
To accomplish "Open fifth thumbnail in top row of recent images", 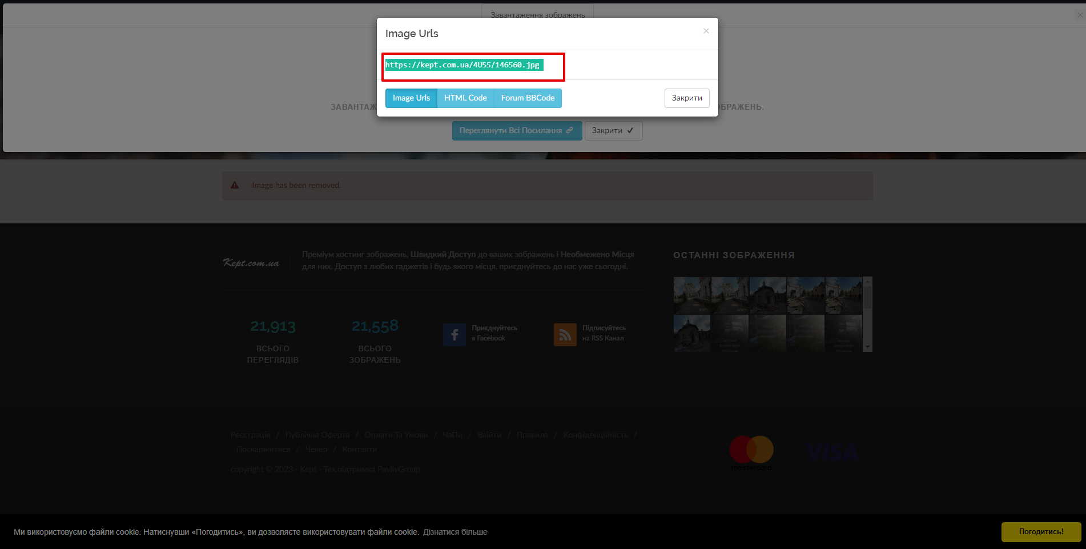I will point(844,295).
